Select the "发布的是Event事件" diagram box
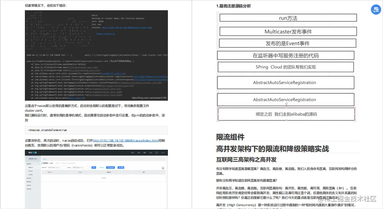383x209 pixels. (288, 43)
